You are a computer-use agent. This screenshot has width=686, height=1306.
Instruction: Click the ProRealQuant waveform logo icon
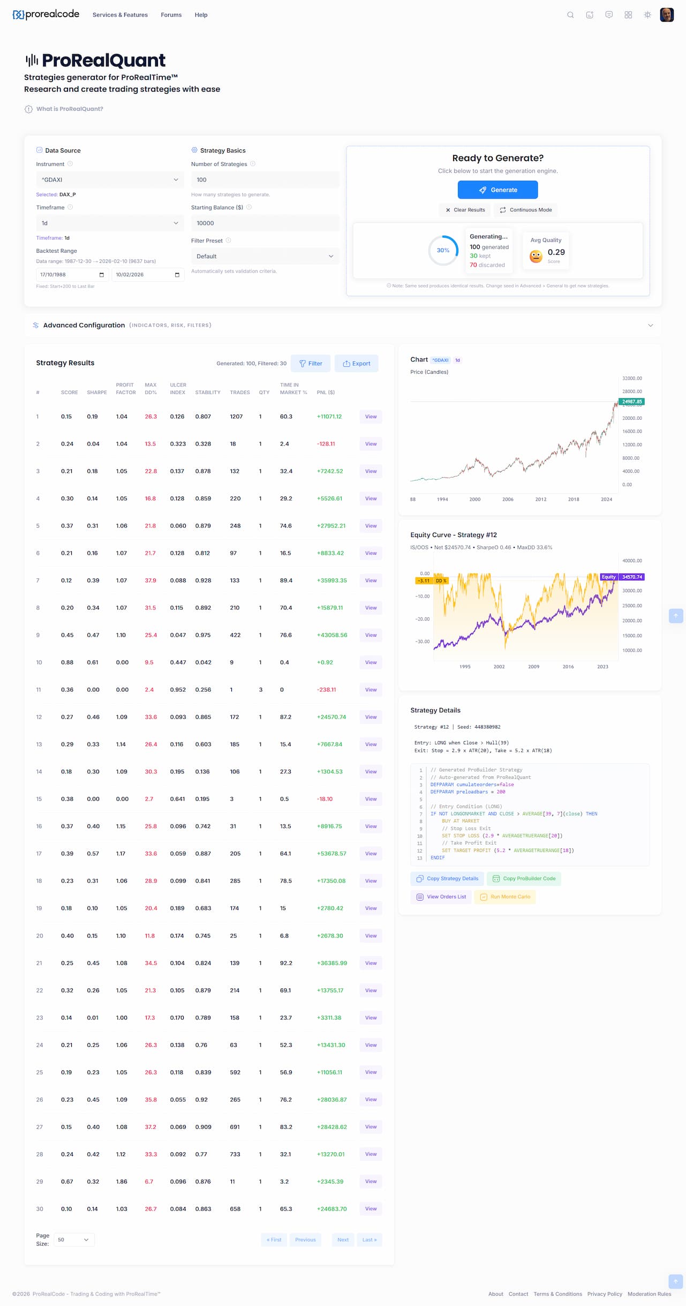point(32,60)
